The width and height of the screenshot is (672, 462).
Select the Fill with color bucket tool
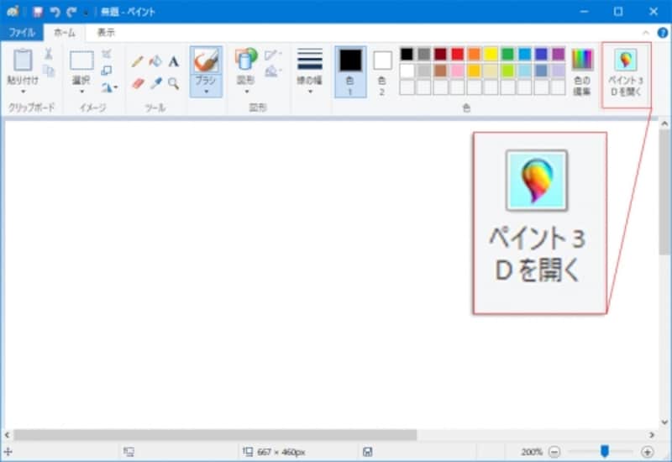(x=155, y=61)
